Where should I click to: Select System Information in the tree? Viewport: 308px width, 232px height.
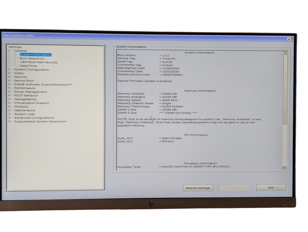35,55
